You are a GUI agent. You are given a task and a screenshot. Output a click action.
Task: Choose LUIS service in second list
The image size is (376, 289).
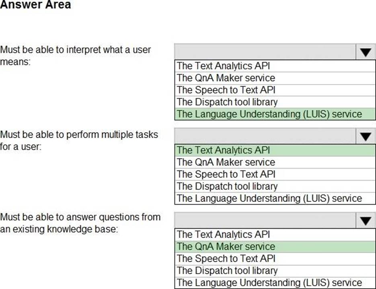[x=275, y=198]
